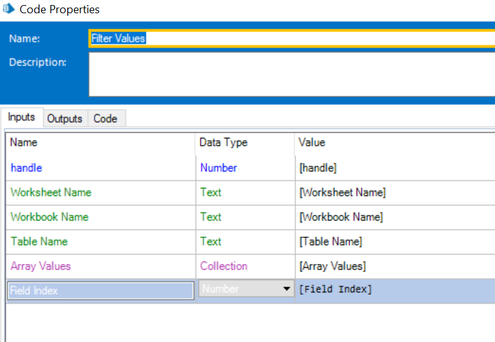Expand the Number data type dropdown

pos(287,289)
